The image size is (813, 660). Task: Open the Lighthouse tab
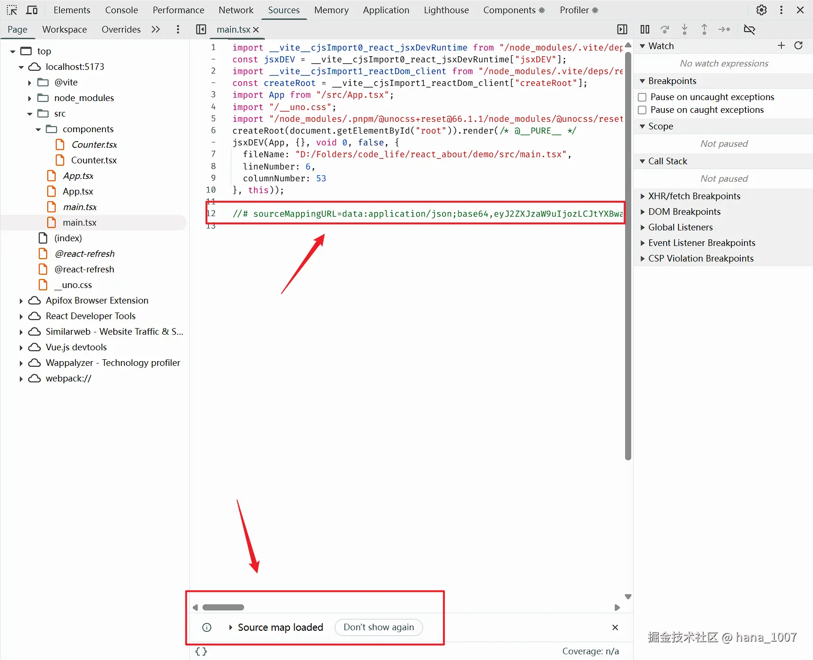click(446, 10)
